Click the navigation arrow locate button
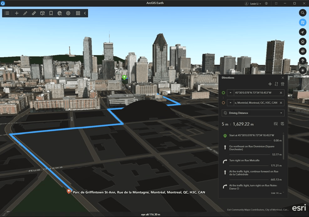 point(303,32)
